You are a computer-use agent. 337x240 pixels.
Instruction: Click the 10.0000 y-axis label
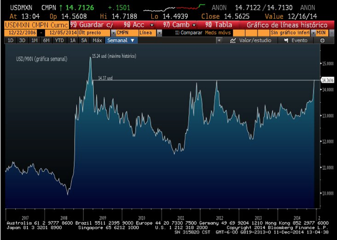click(328, 194)
